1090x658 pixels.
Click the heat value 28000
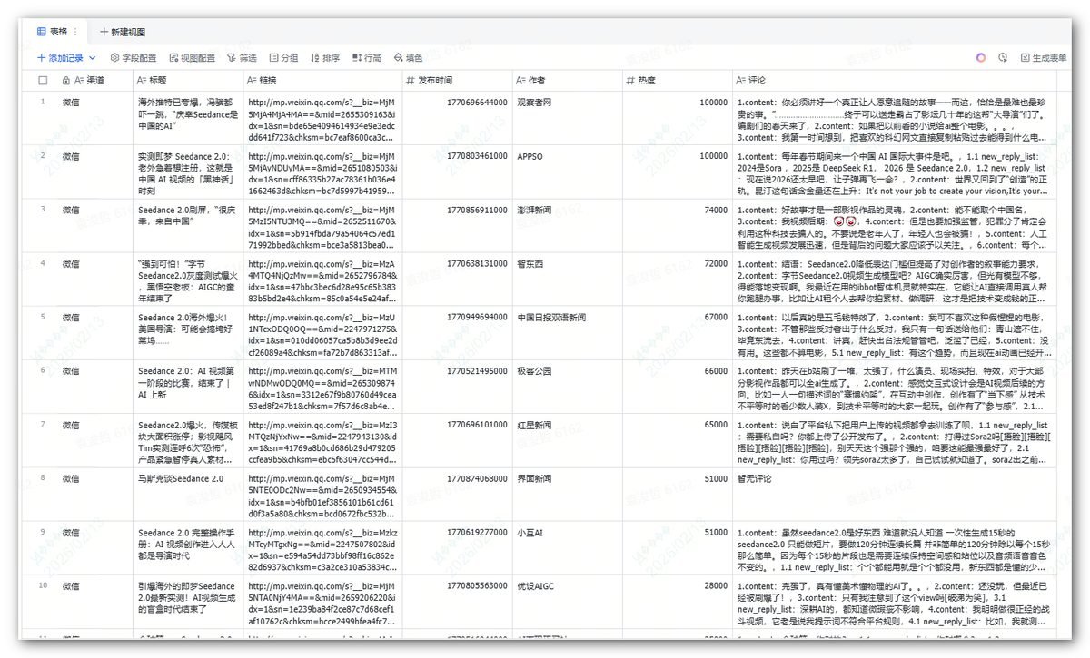coord(715,585)
